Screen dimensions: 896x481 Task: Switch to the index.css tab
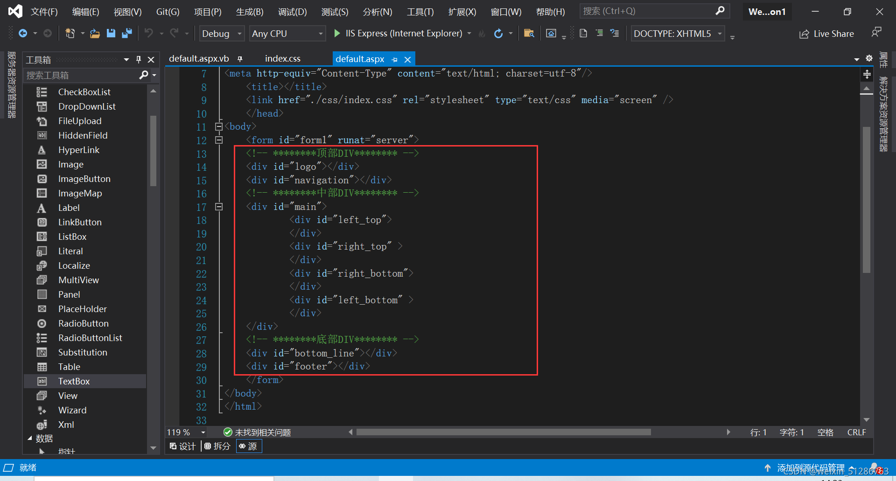pos(282,59)
